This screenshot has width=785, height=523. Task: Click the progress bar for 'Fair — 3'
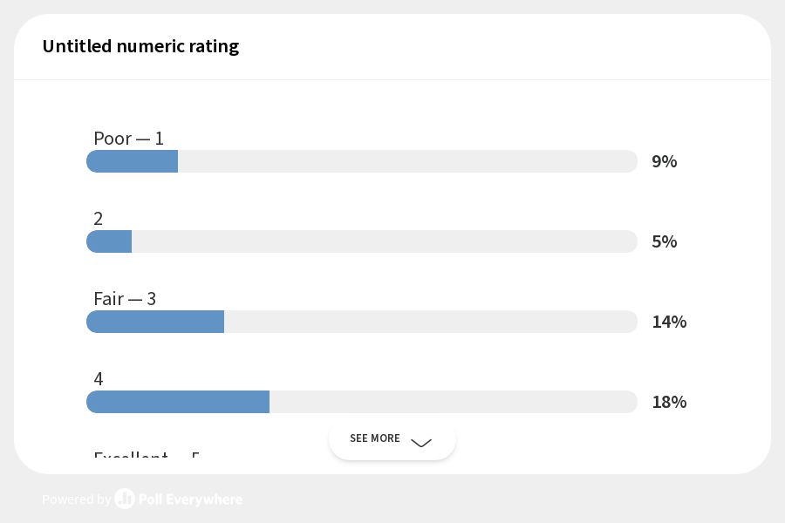tap(362, 322)
